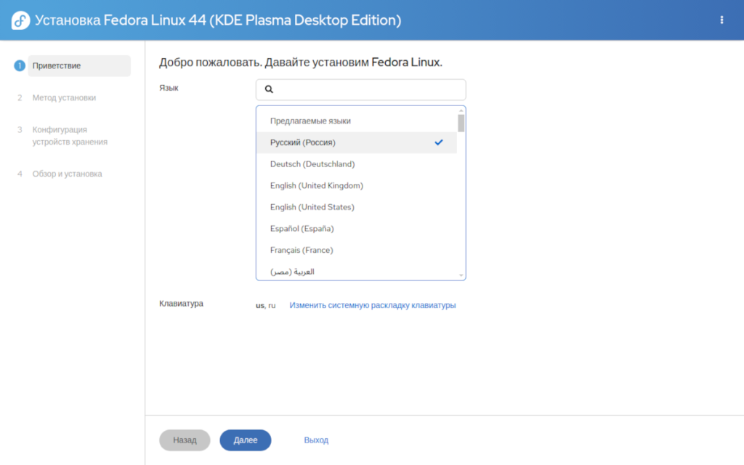Click the Fedora logo icon
Screen dimensions: 744x465
coord(20,20)
